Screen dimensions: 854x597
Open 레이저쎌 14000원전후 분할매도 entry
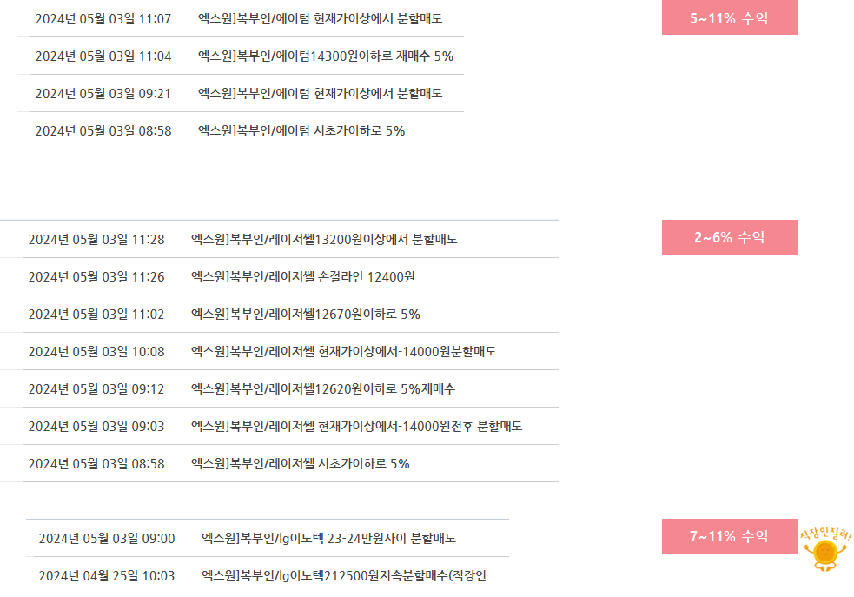point(356,426)
